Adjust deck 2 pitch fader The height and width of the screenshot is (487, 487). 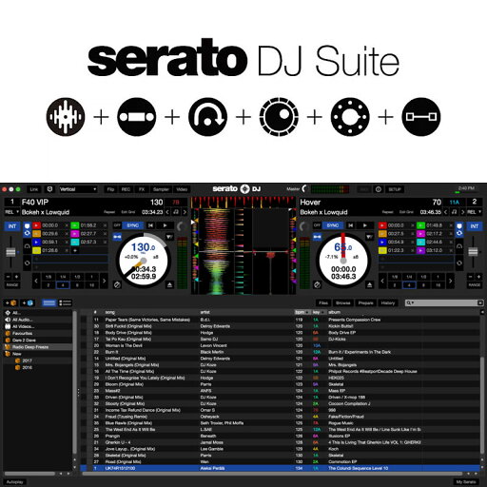473,252
